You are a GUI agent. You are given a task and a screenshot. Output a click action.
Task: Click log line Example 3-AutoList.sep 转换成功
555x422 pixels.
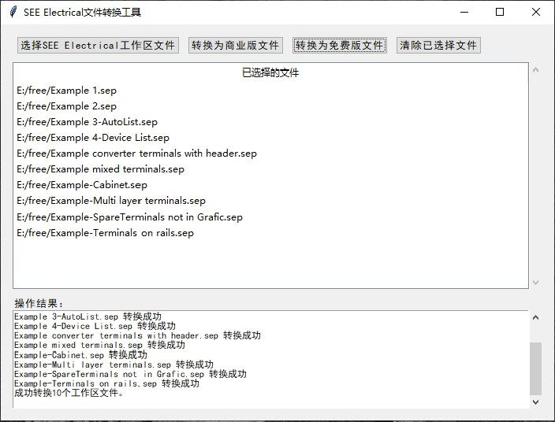point(88,316)
